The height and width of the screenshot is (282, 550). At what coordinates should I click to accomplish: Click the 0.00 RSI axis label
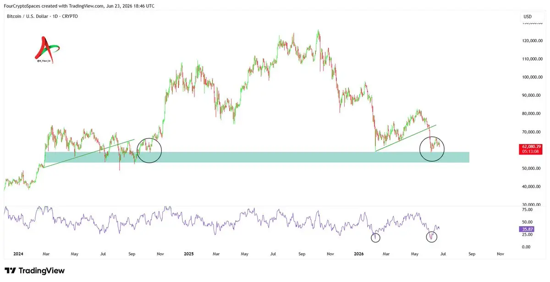click(527, 247)
